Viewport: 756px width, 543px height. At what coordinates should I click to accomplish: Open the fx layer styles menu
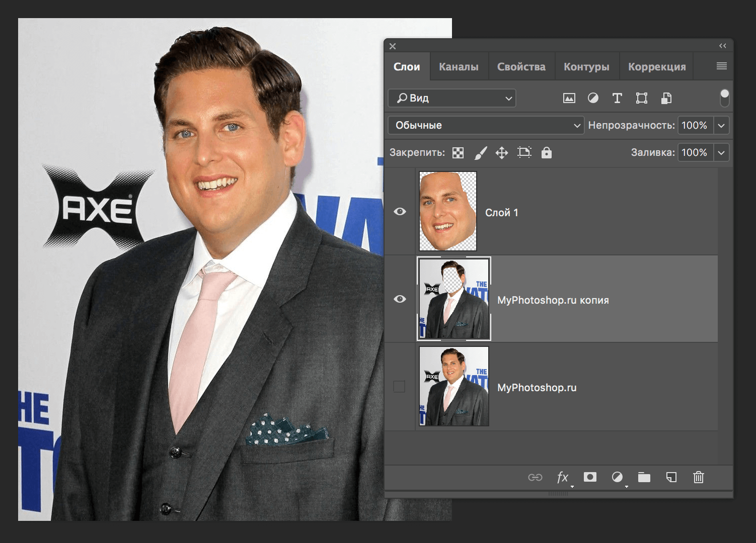(x=562, y=477)
